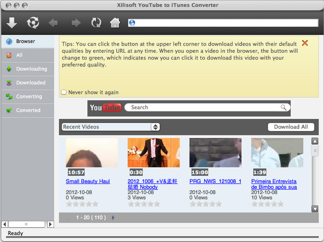Open the home page via house icon
This screenshot has height=242, width=324.
pos(115,23)
